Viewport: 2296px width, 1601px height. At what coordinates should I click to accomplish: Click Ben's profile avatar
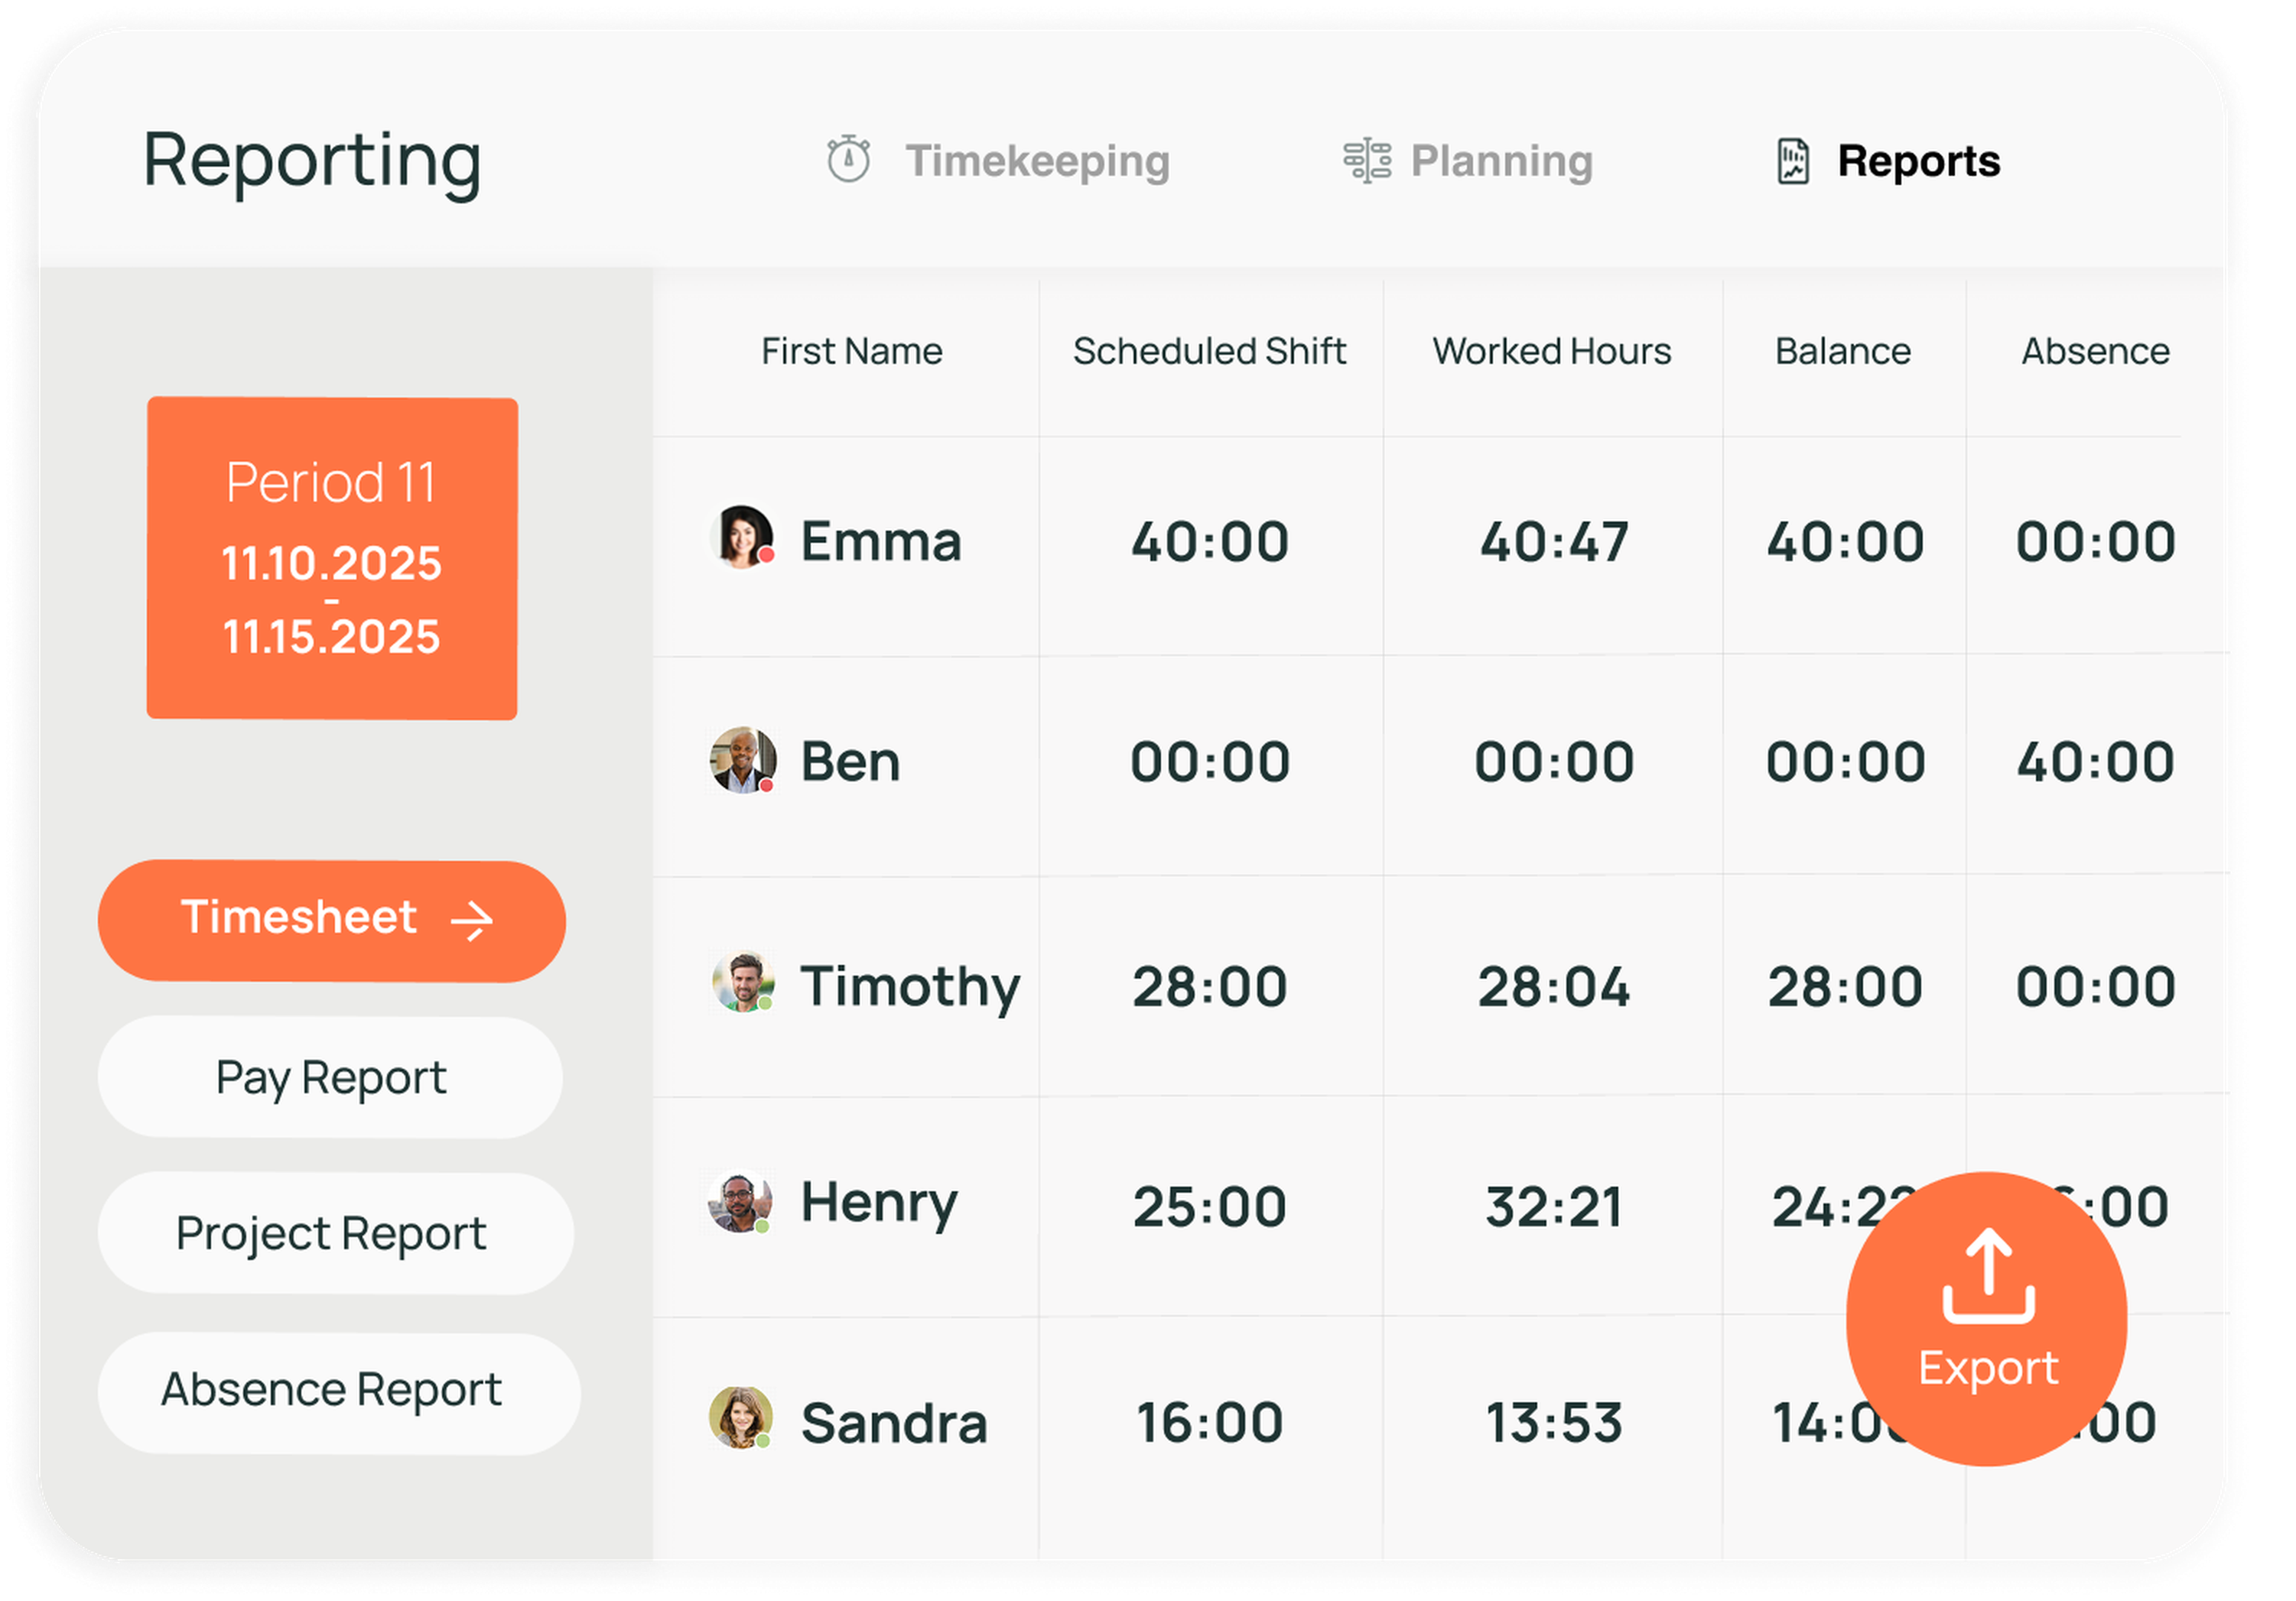742,759
